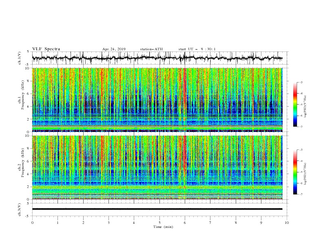The width and height of the screenshot is (323, 250).
Task: Select the date "Apr. 24, 2019"
Action: 114,49
